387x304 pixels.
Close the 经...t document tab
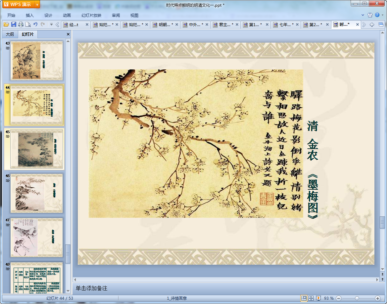click(87, 24)
